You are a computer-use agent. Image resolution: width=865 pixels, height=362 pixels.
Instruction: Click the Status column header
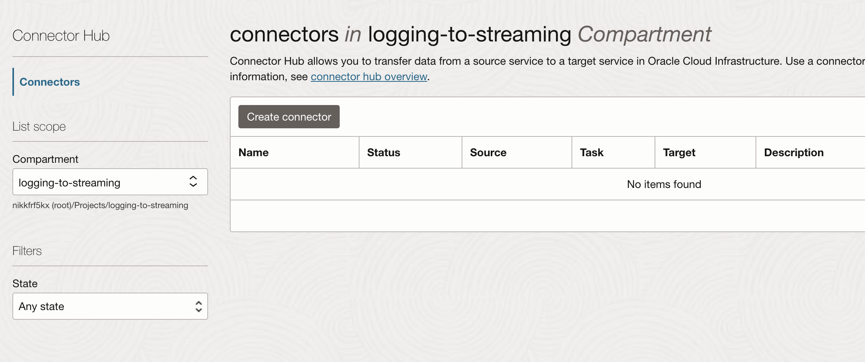coord(384,152)
